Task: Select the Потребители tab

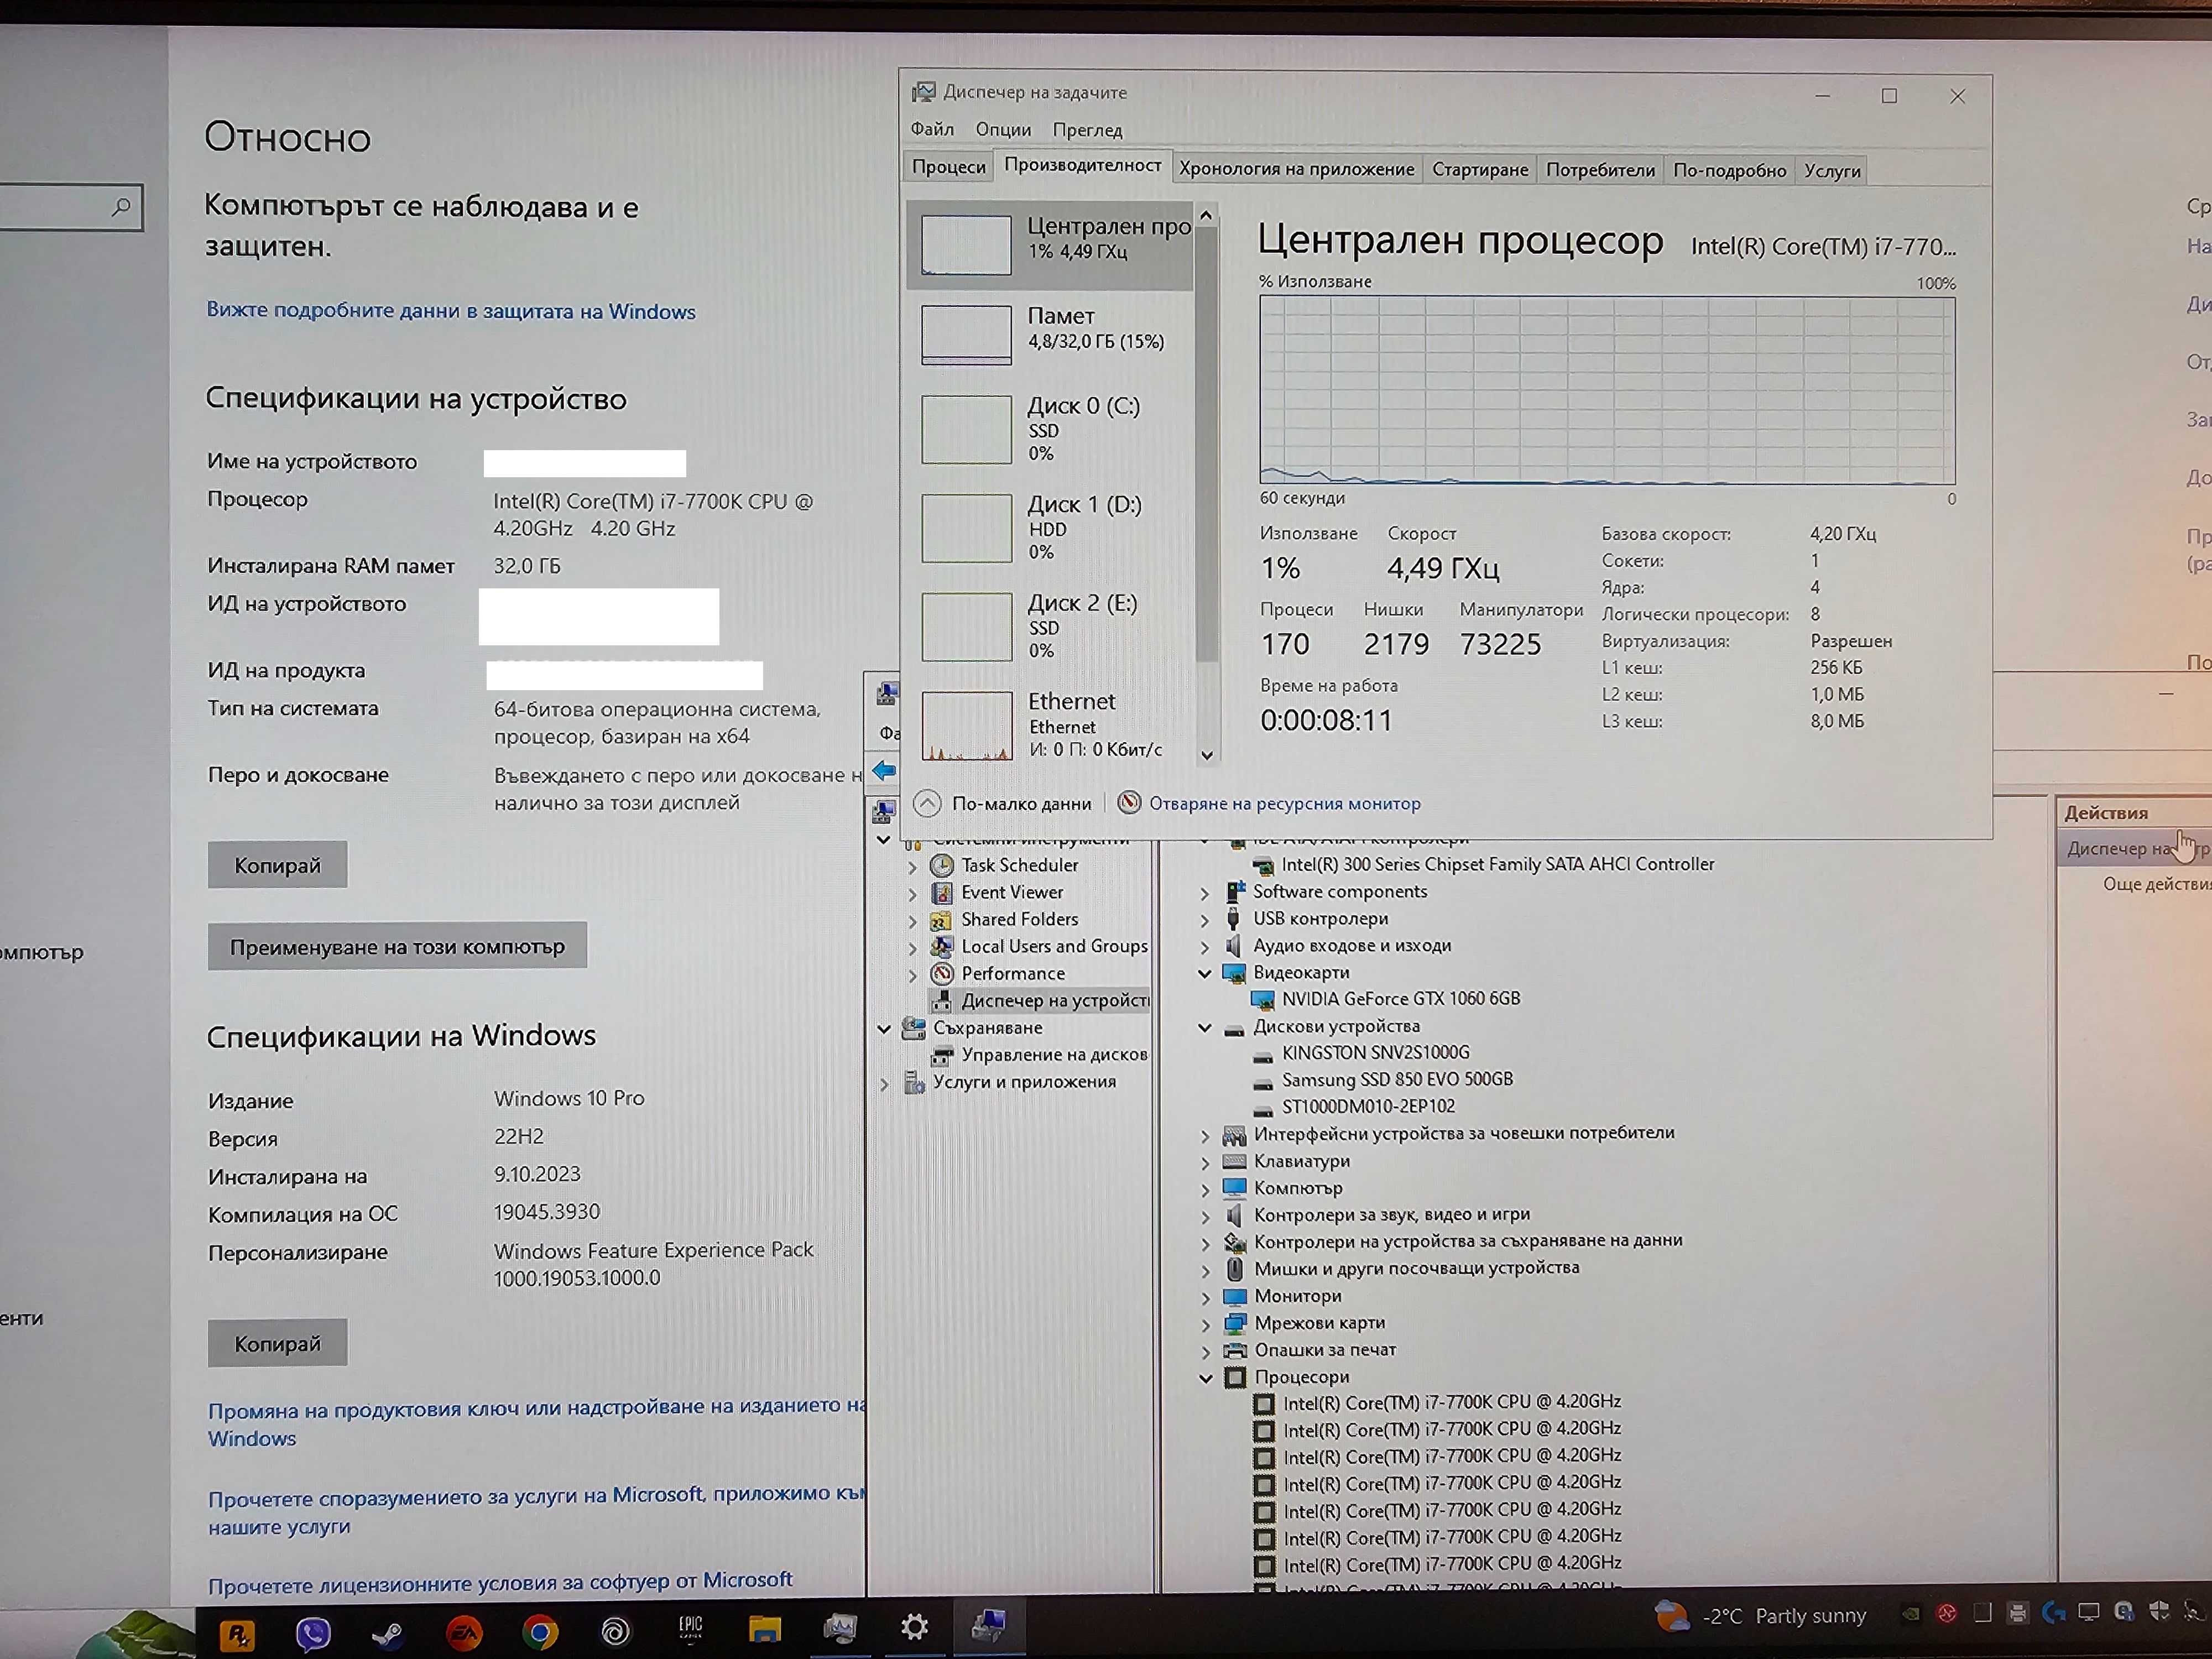Action: pyautogui.click(x=1600, y=170)
